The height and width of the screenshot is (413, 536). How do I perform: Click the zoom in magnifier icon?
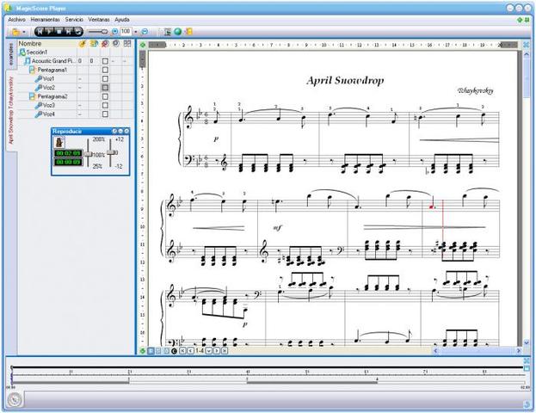115,32
